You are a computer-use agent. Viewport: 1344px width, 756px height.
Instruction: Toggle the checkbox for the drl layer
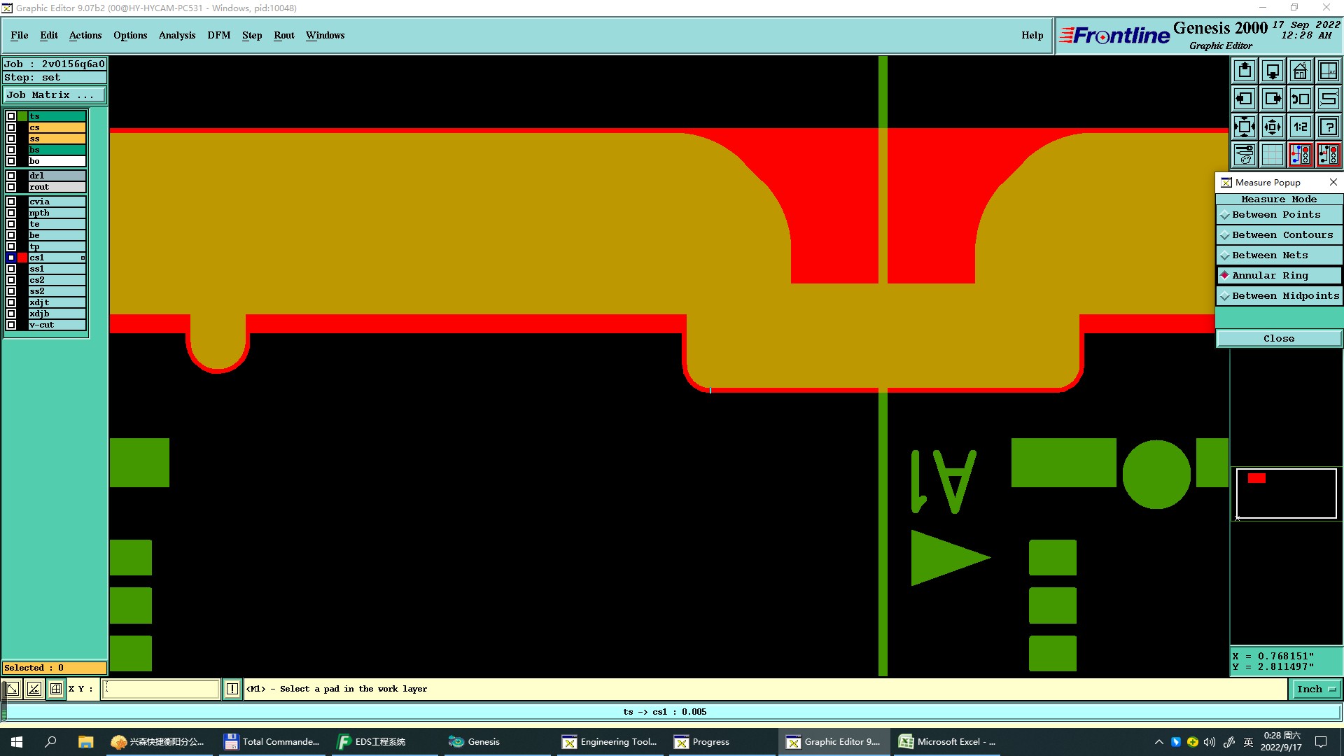click(11, 176)
